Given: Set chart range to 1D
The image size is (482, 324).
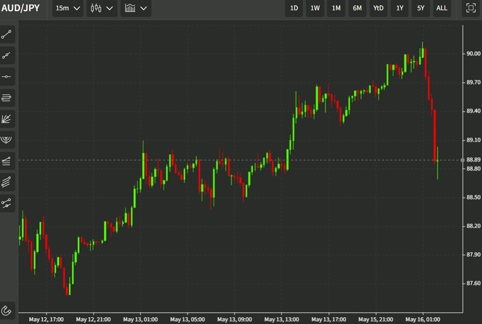Looking at the screenshot, I should click(294, 8).
